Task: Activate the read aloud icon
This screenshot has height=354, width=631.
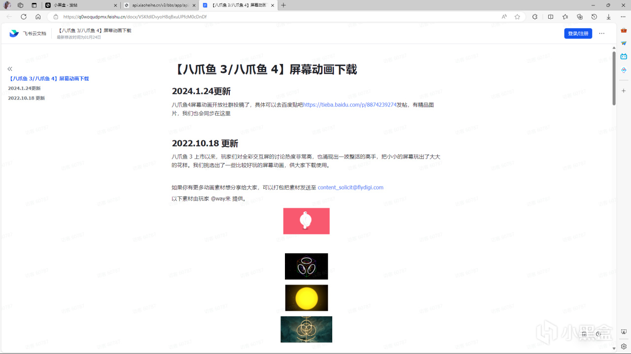Action: 504,16
